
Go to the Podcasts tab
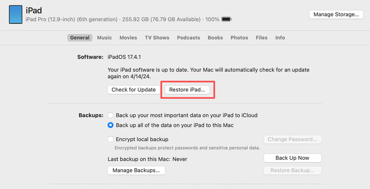pos(188,38)
